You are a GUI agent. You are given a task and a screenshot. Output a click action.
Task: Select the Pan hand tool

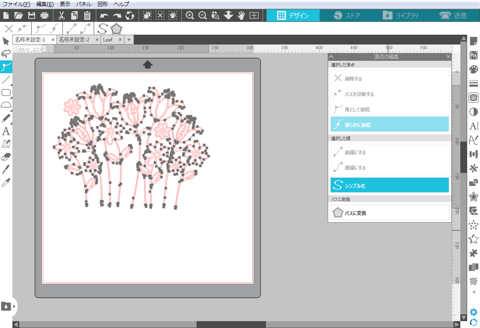[241, 15]
